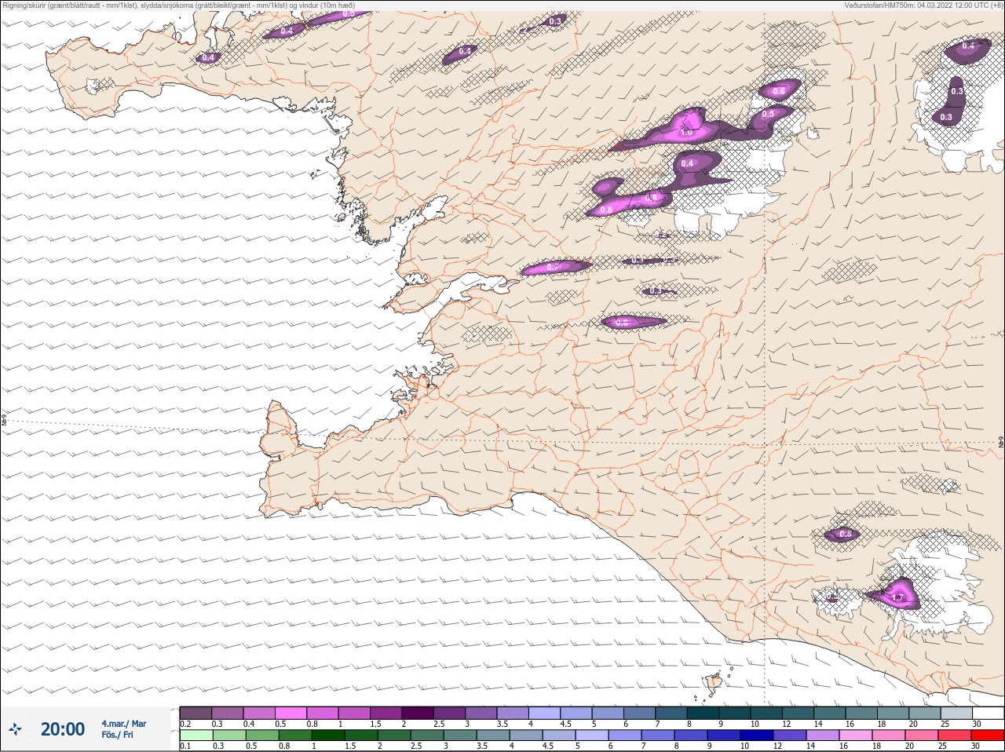Click small island off the south coast

coord(714,684)
